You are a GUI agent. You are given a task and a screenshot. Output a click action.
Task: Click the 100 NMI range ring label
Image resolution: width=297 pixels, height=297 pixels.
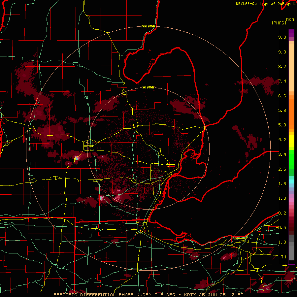click(148, 26)
